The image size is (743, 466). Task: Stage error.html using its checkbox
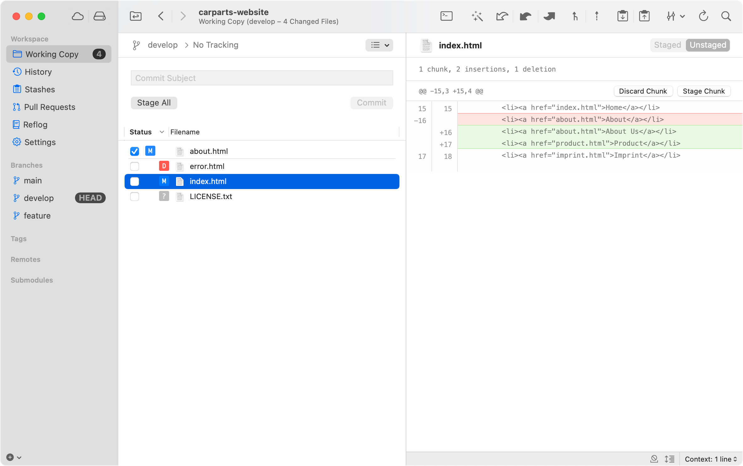coord(135,166)
